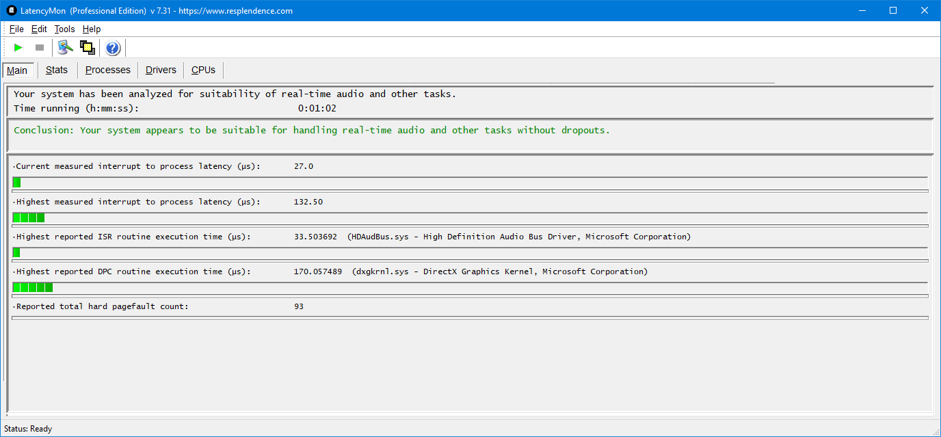Open the Edit menu
This screenshot has height=437, width=941.
[39, 29]
